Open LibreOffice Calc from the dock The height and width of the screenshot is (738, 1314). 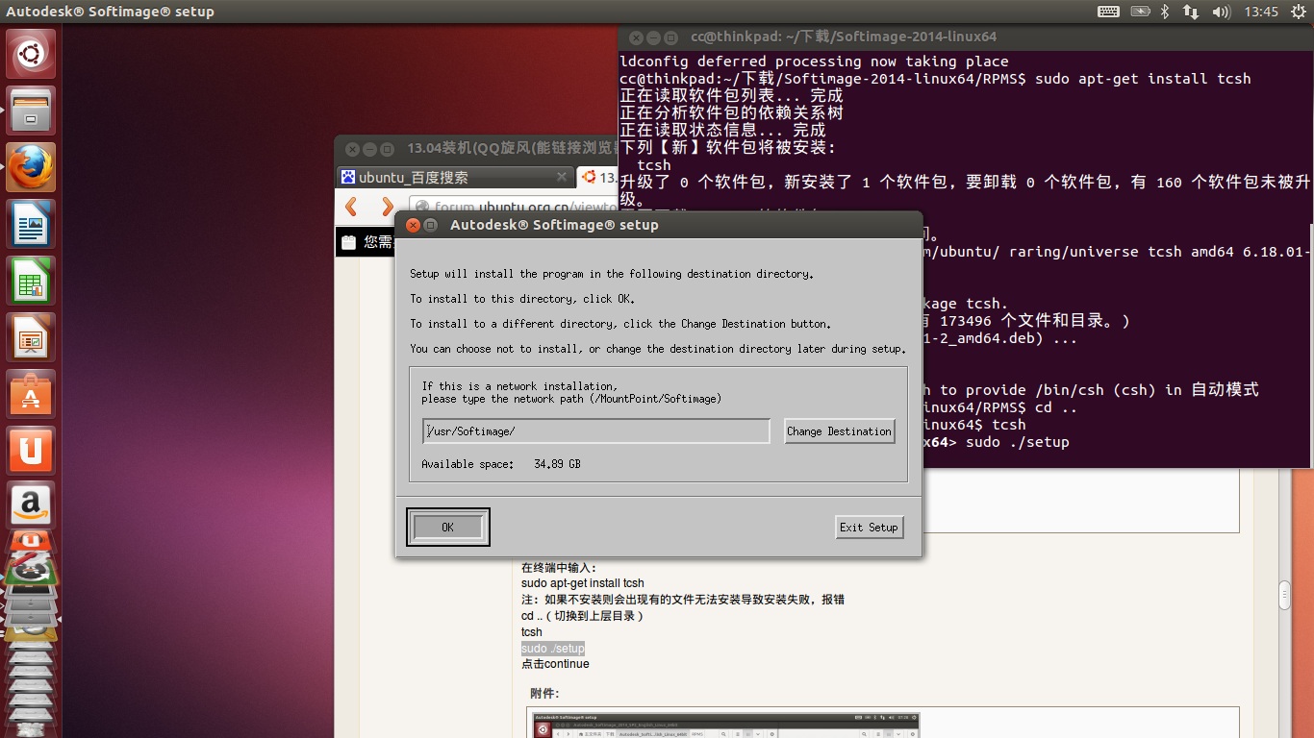31,281
